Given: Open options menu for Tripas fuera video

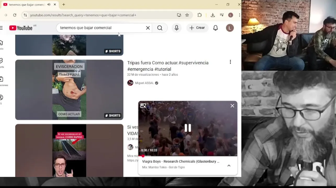Looking at the screenshot, I should [230, 62].
